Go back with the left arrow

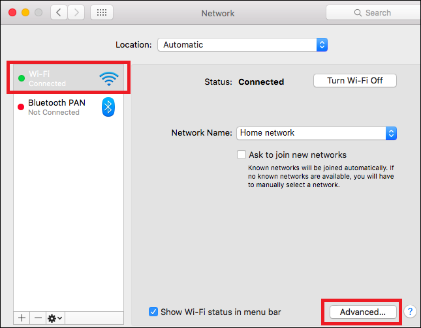[59, 12]
